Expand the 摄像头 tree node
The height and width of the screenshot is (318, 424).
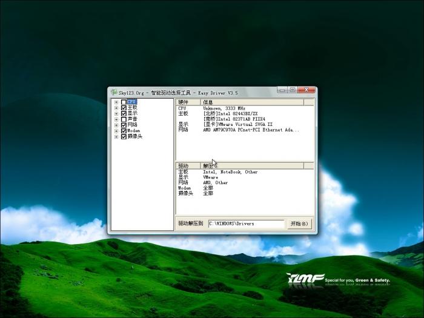point(116,136)
